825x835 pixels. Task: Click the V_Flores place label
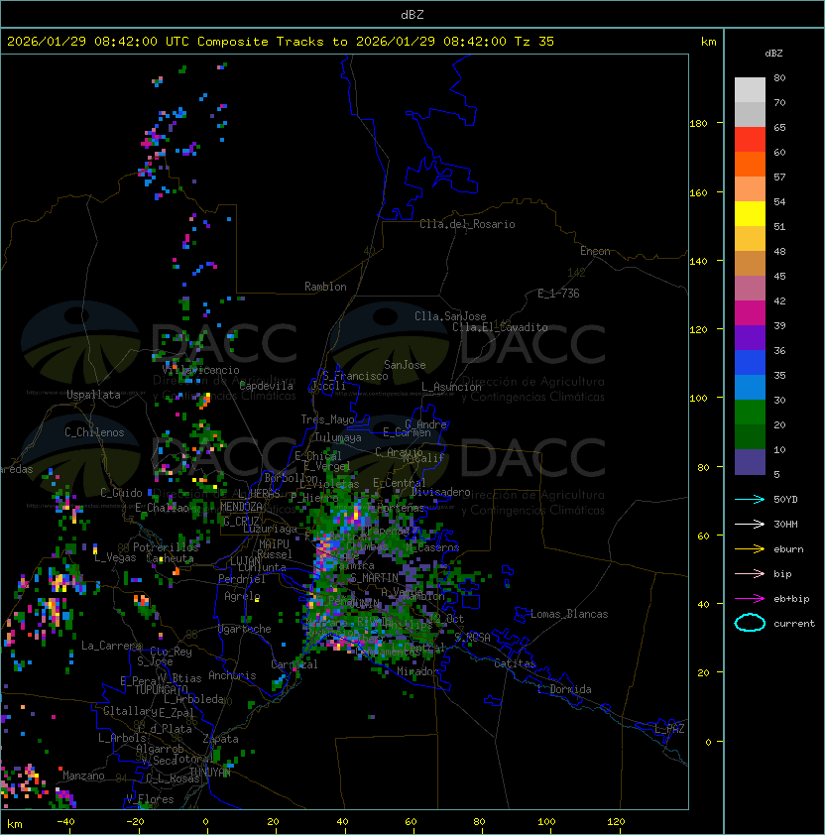click(150, 800)
